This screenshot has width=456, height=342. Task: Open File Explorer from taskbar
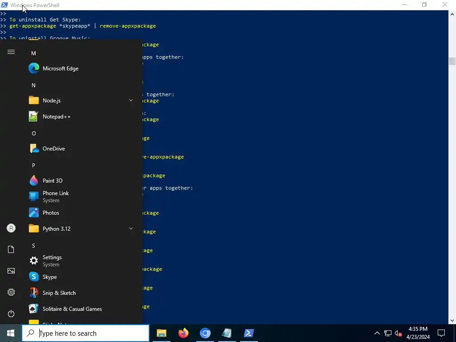161,333
